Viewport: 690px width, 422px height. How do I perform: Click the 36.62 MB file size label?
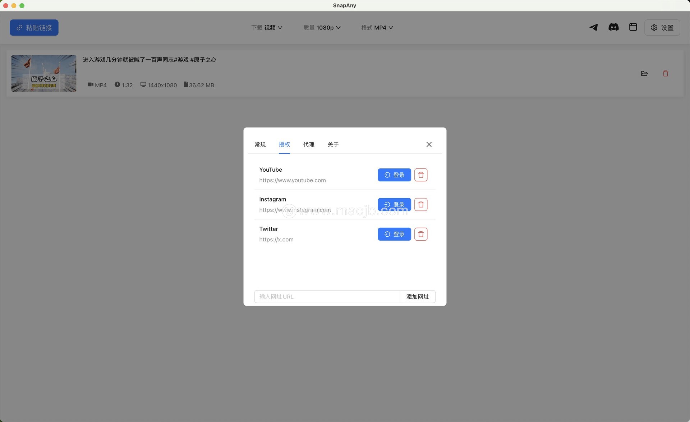click(x=199, y=85)
